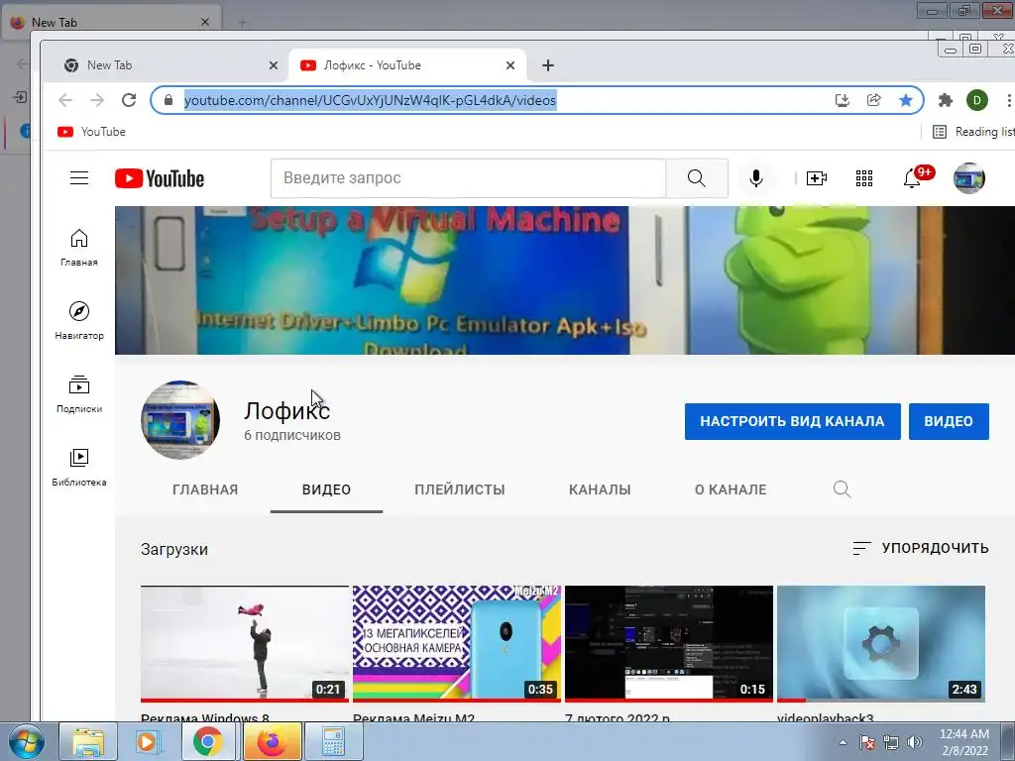
Task: Click the volume speaker tray icon
Action: click(x=914, y=742)
